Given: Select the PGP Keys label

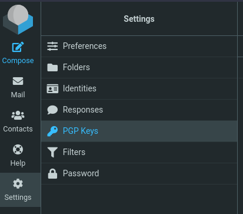Looking at the screenshot, I should 81,131.
